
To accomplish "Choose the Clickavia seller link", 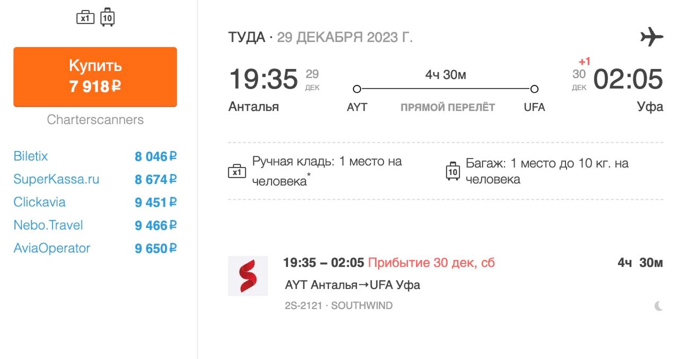I will (39, 202).
